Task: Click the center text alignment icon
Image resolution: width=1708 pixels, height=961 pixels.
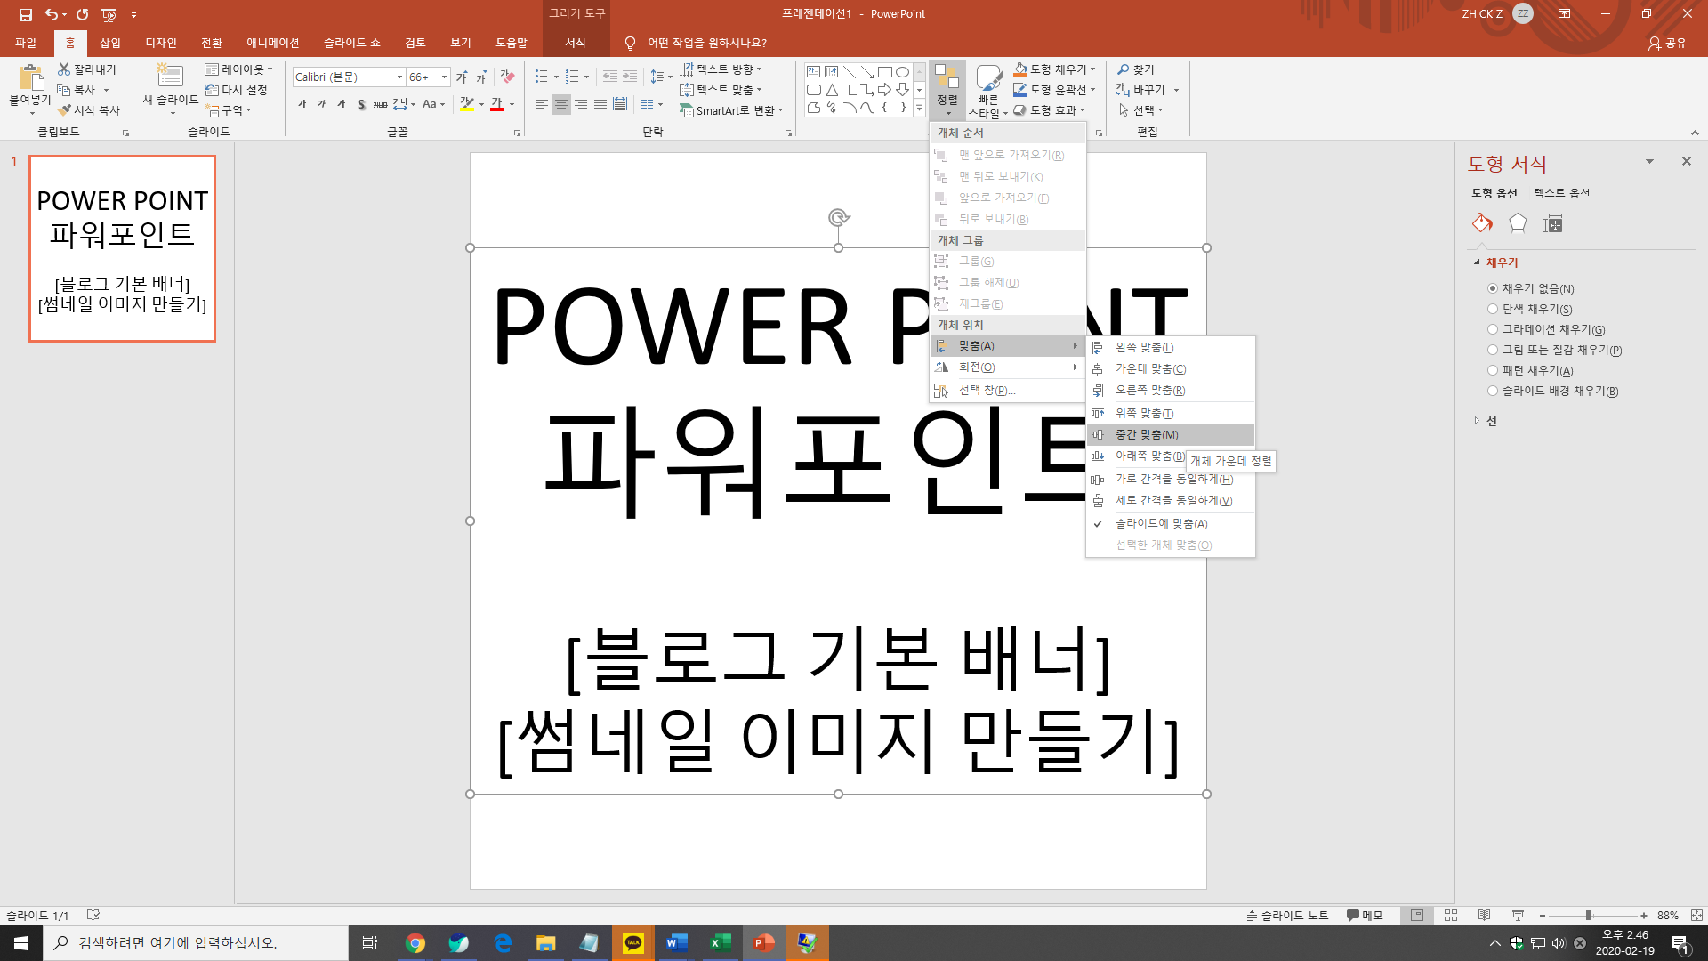Action: click(560, 104)
